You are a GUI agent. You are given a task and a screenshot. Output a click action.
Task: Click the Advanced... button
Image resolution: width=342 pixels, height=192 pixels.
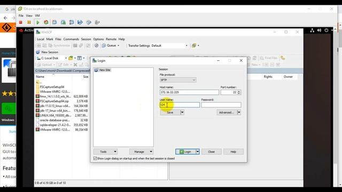coord(227,113)
